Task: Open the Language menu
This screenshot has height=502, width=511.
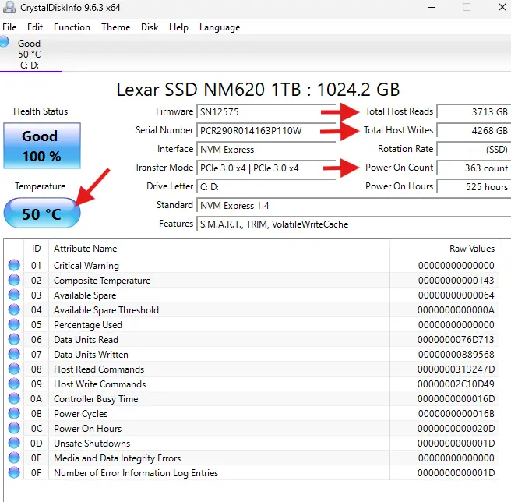Action: (220, 27)
